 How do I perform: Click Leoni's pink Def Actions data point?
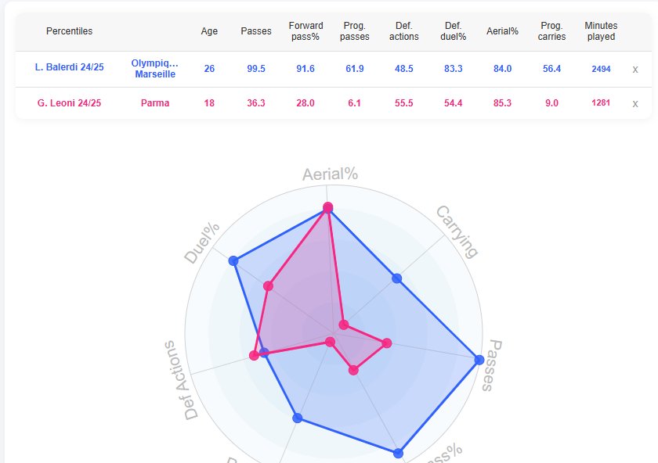click(254, 355)
